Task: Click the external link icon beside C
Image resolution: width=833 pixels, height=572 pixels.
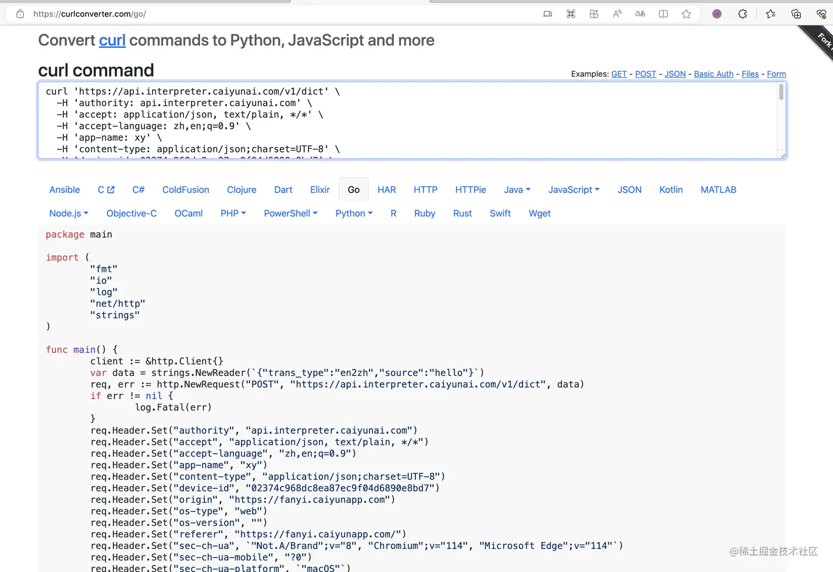Action: click(110, 189)
